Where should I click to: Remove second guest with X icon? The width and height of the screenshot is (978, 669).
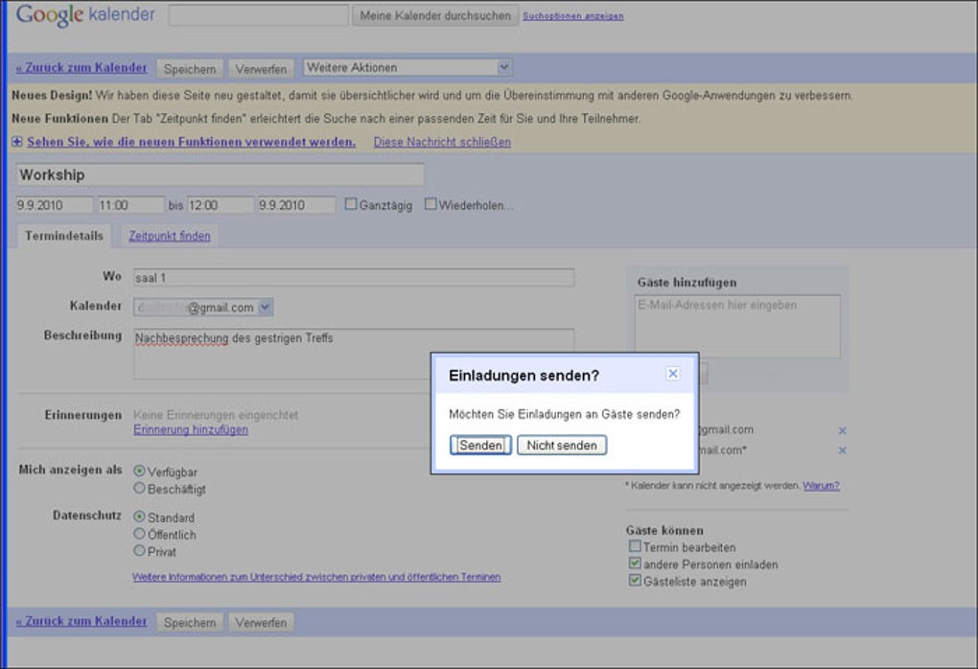coord(843,450)
